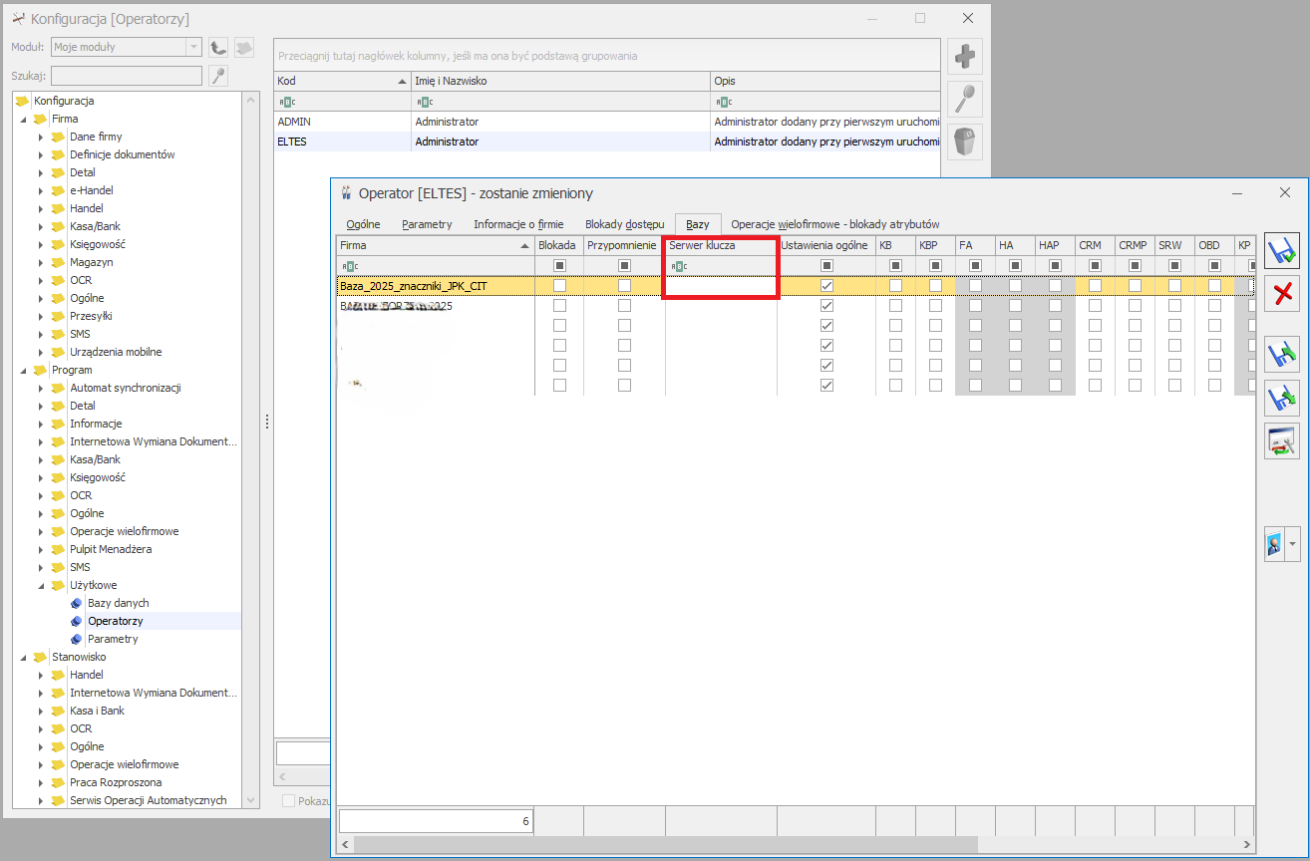The height and width of the screenshot is (861, 1310).
Task: Save operator changes with the green-check floppy icon
Action: pyautogui.click(x=1282, y=251)
